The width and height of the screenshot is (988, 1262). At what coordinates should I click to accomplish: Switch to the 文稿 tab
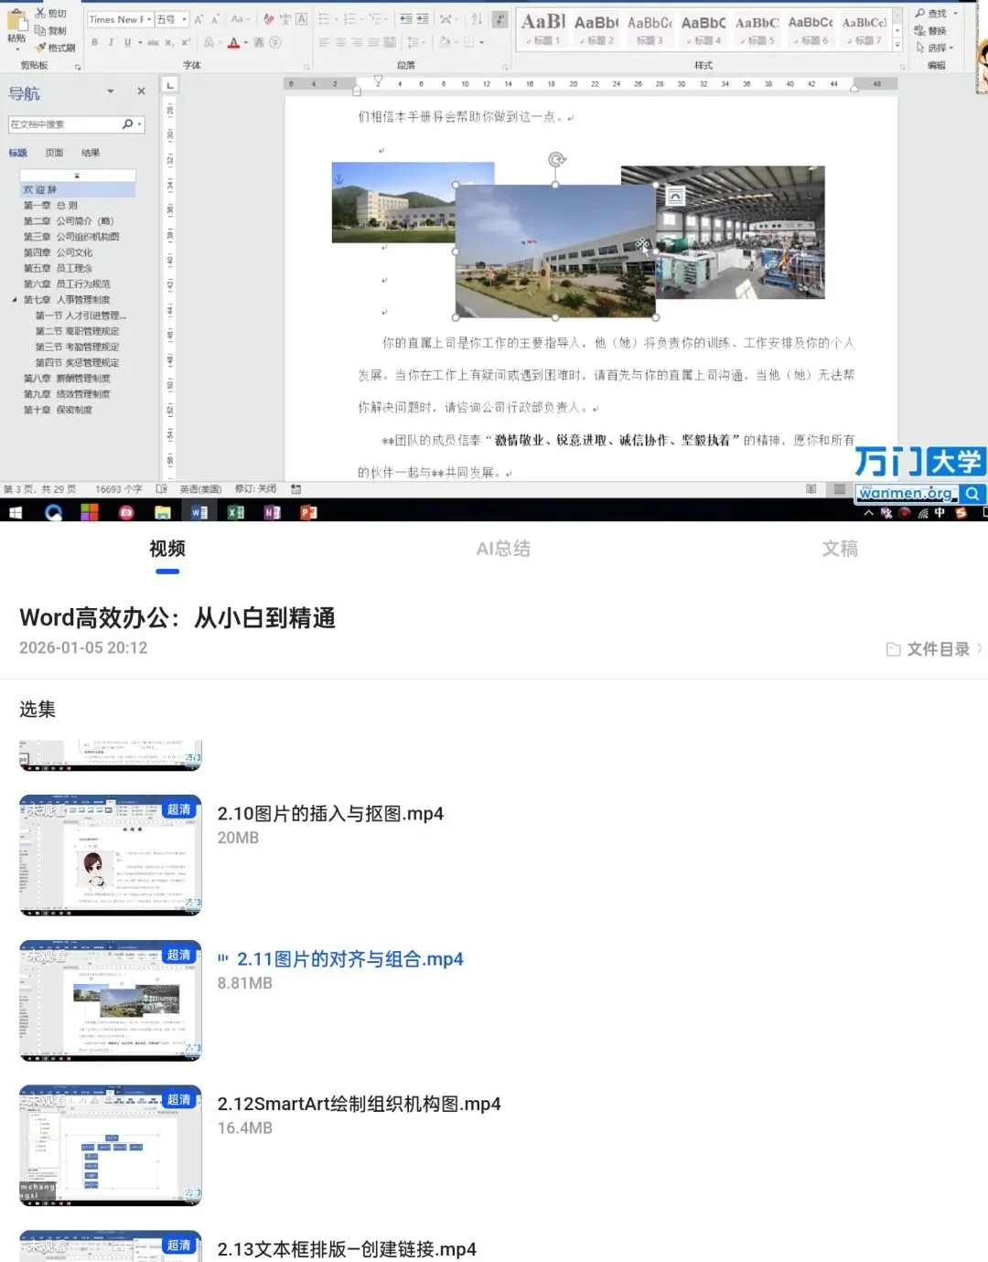[840, 549]
